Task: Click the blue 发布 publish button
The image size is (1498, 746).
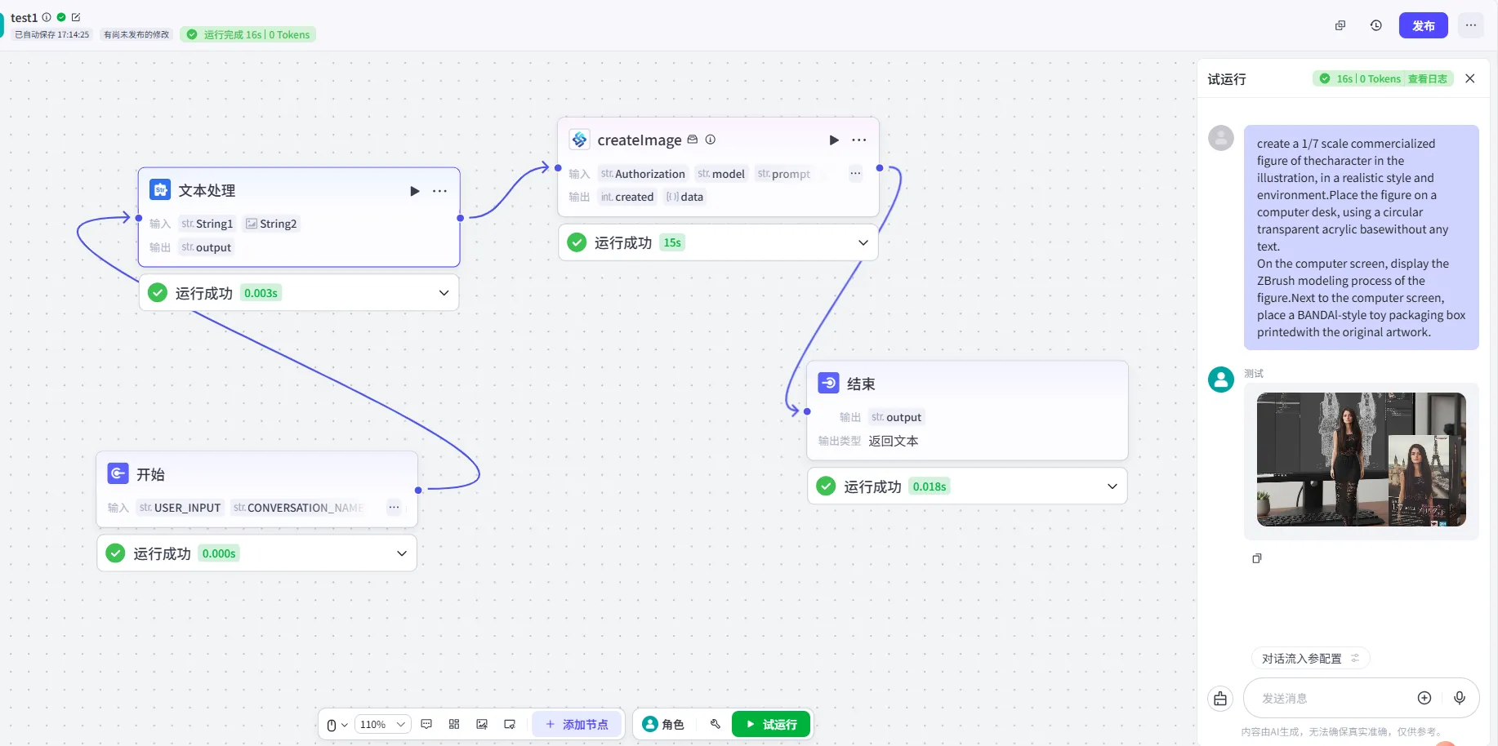Action: coord(1424,25)
